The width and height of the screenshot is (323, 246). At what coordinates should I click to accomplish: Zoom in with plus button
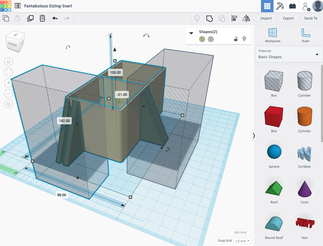pyautogui.click(x=9, y=83)
